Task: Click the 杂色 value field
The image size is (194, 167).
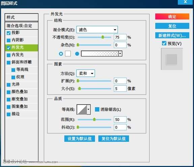Action: point(120,45)
